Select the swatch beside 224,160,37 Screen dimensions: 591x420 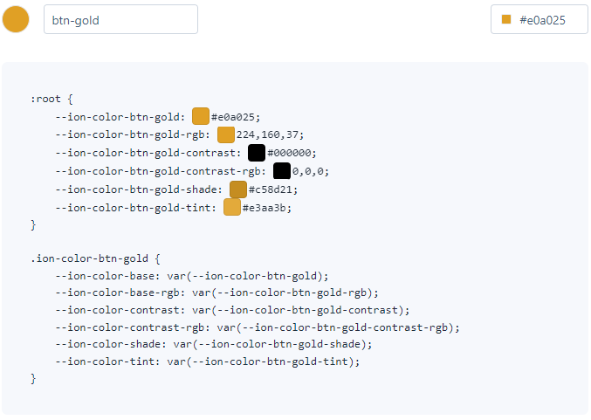point(226,134)
